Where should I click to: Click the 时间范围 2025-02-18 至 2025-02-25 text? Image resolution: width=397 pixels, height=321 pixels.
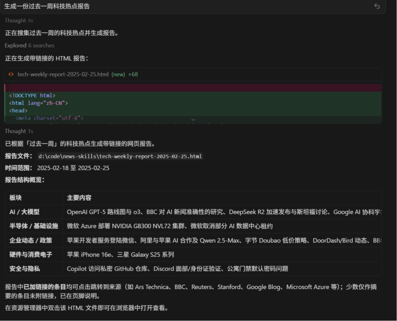pyautogui.click(x=57, y=168)
